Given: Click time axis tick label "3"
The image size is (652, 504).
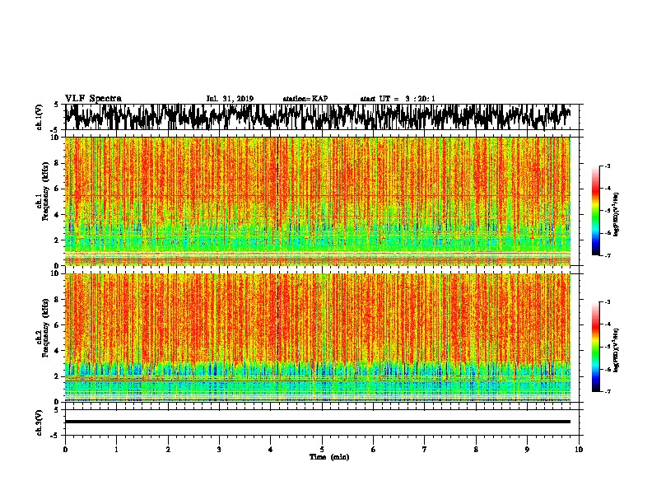Looking at the screenshot, I should click(x=219, y=450).
